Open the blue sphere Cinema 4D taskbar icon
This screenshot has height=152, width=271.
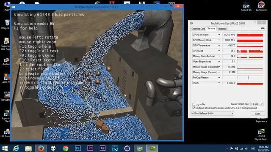coord(127,148)
